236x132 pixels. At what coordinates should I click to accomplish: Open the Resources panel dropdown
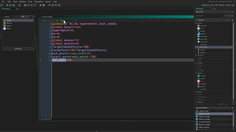232,12
